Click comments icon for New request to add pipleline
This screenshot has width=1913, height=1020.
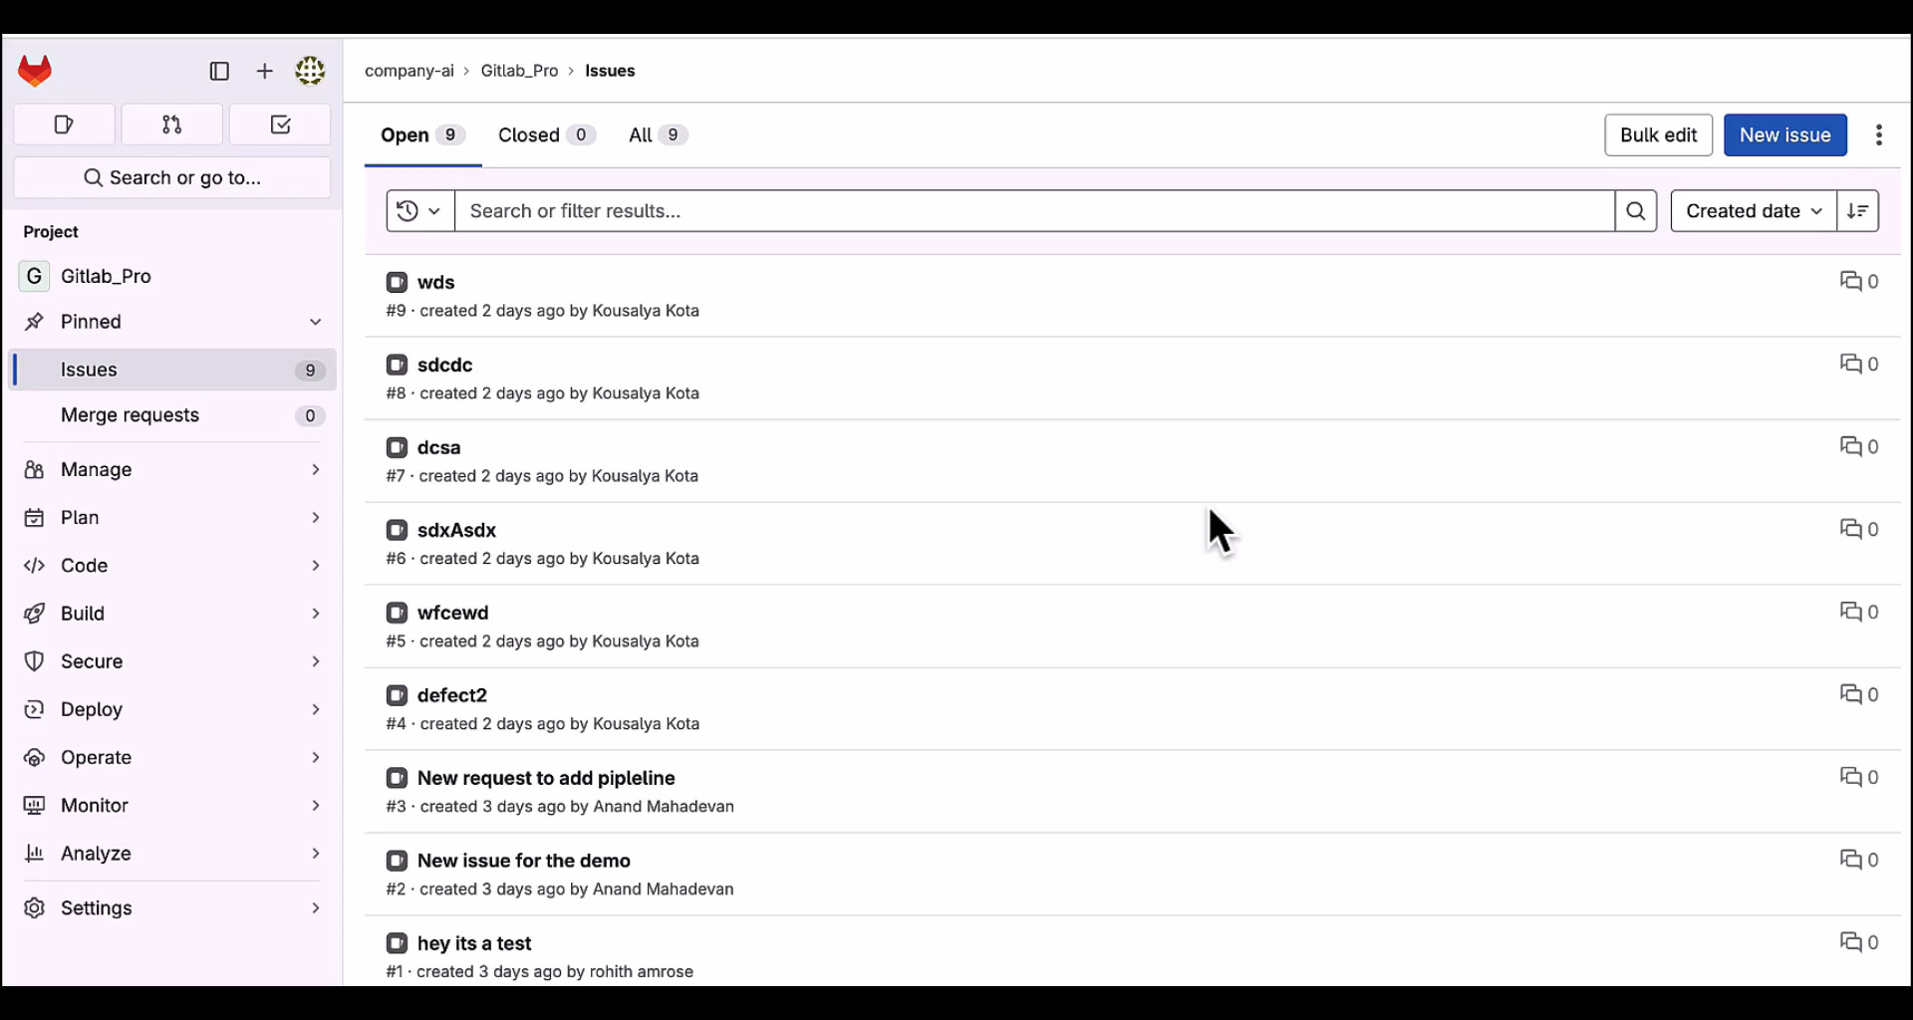(x=1851, y=778)
